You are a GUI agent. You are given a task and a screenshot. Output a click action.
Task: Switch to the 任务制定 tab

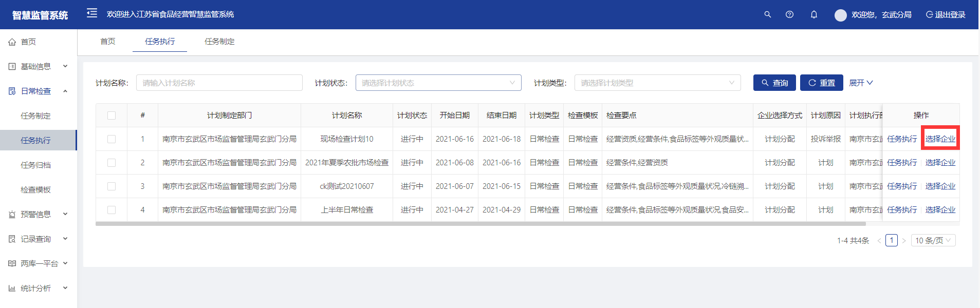(x=219, y=42)
